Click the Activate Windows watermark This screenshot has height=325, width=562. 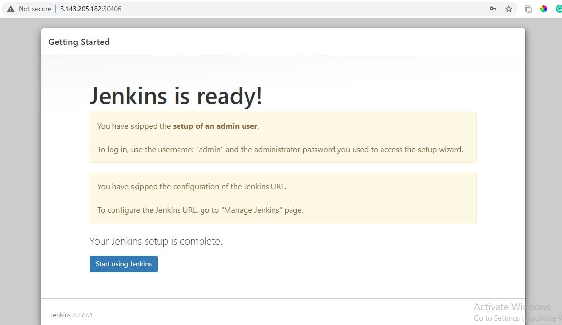512,307
